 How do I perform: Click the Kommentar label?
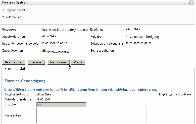13,115
